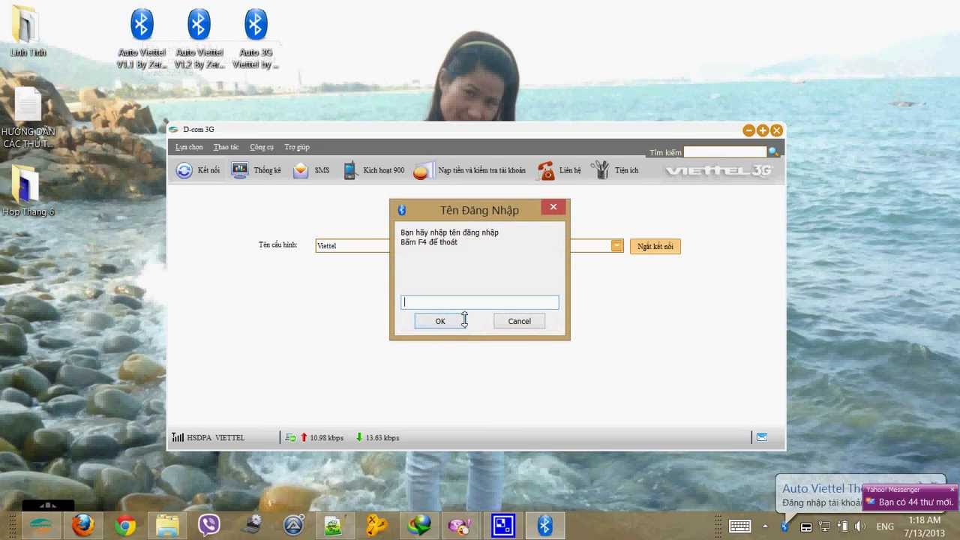Screen dimensions: 960x540
Task: Click the 13.63 kbps download speed text
Action: coord(382,438)
